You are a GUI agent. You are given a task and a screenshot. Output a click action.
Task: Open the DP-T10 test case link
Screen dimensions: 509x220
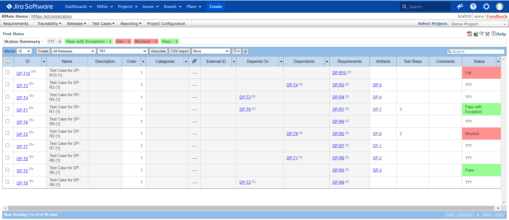tap(23, 74)
